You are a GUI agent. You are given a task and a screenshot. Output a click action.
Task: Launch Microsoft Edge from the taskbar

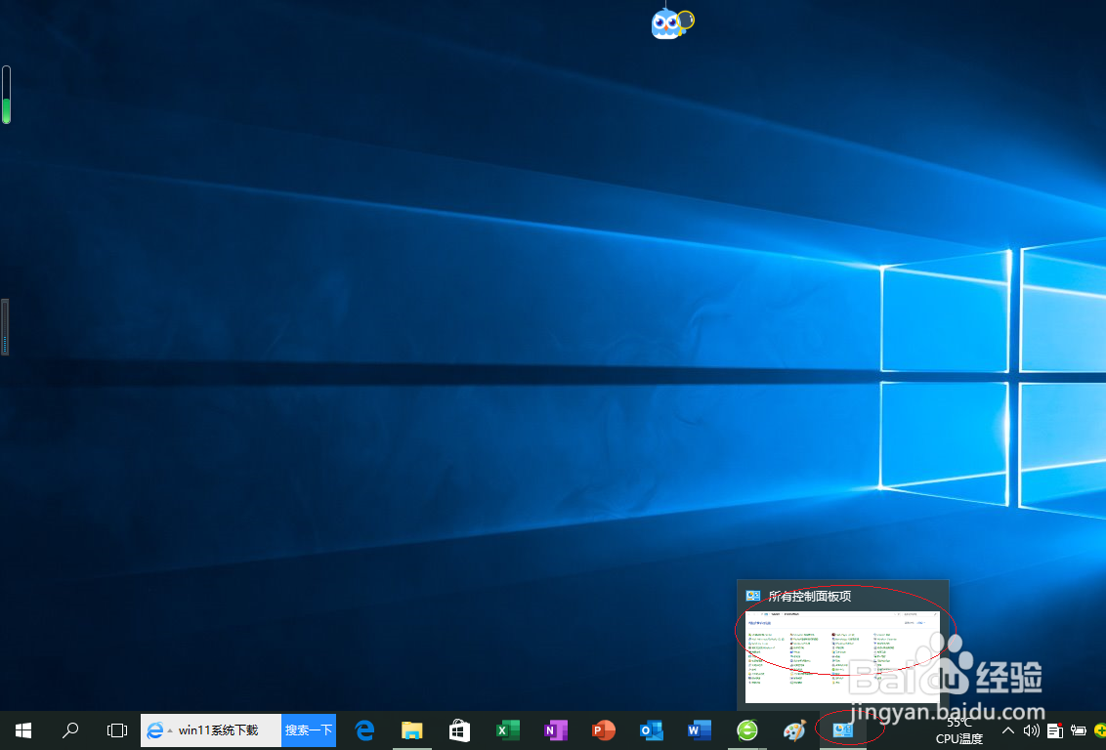tap(364, 730)
